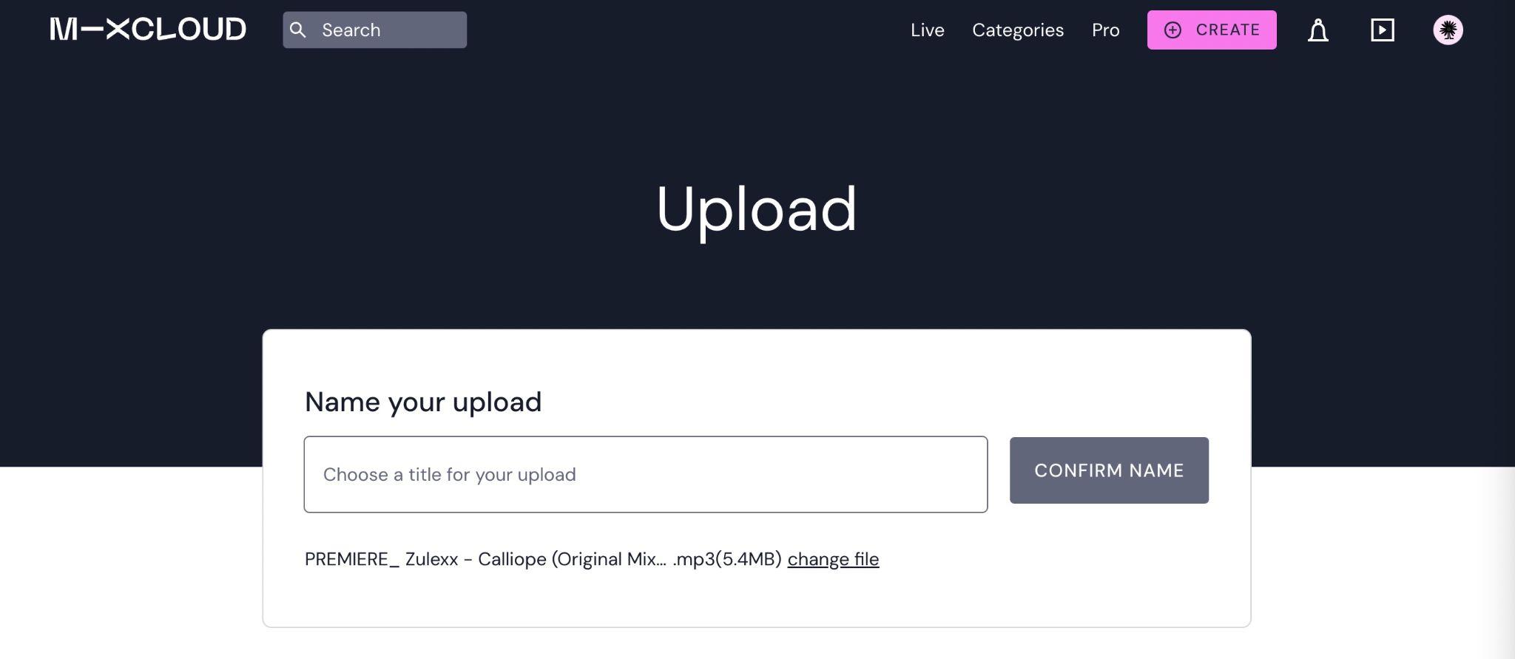This screenshot has width=1515, height=659.
Task: Open the Categories menu
Action: (x=1017, y=30)
